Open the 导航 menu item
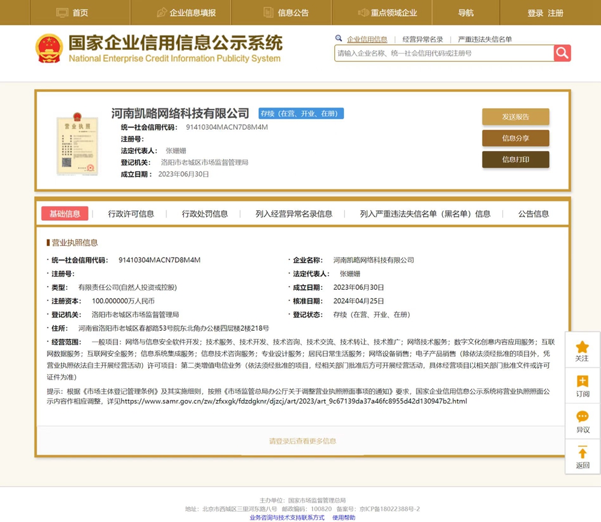601x522 pixels. [x=466, y=13]
